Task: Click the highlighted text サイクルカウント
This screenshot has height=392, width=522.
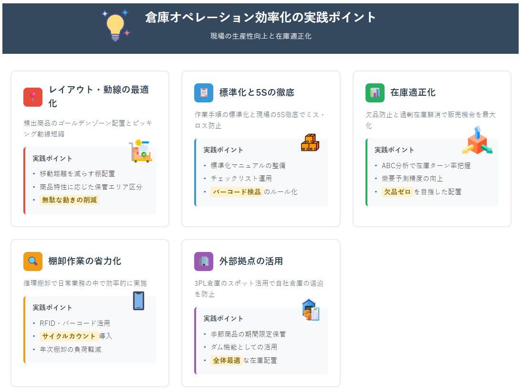Action: click(x=69, y=336)
